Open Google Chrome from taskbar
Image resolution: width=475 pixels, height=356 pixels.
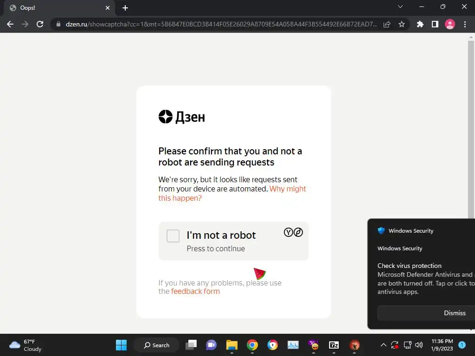click(x=252, y=345)
